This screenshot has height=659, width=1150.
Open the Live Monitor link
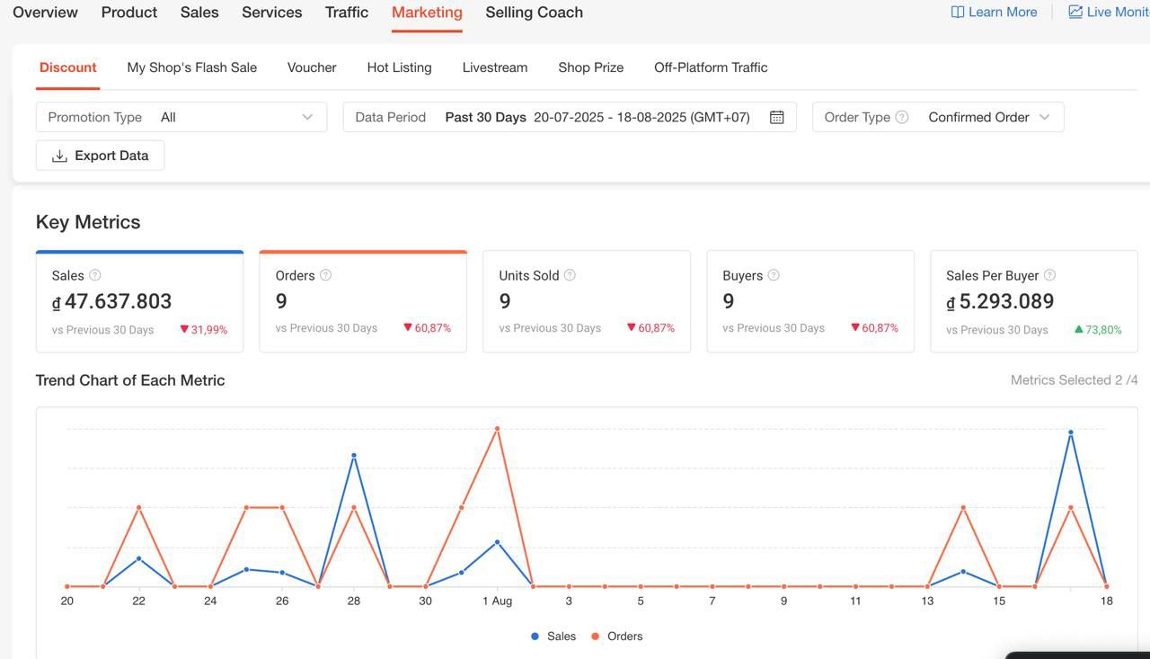tap(1109, 13)
